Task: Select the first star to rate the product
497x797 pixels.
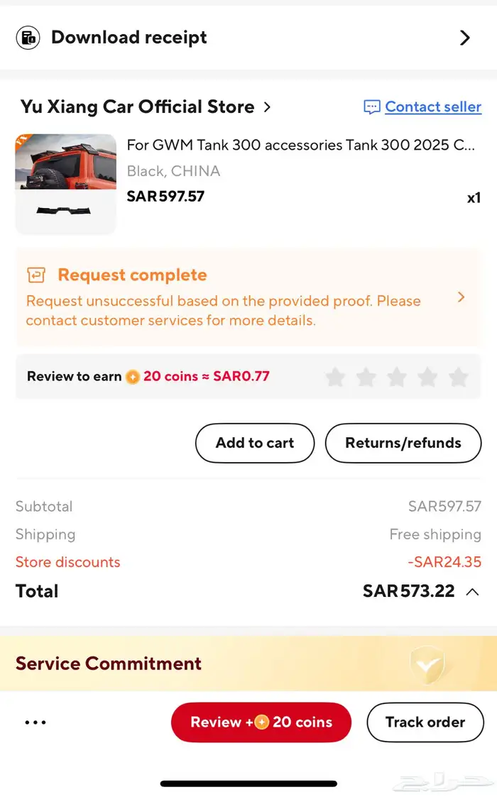Action: click(335, 377)
